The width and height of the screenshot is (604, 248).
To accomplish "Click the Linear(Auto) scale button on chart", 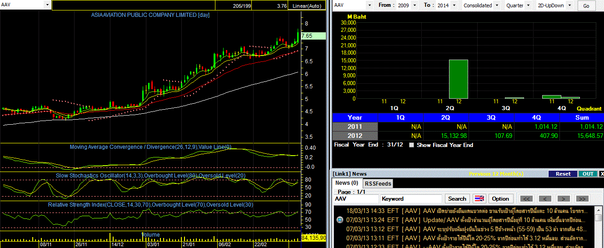I will point(307,6).
